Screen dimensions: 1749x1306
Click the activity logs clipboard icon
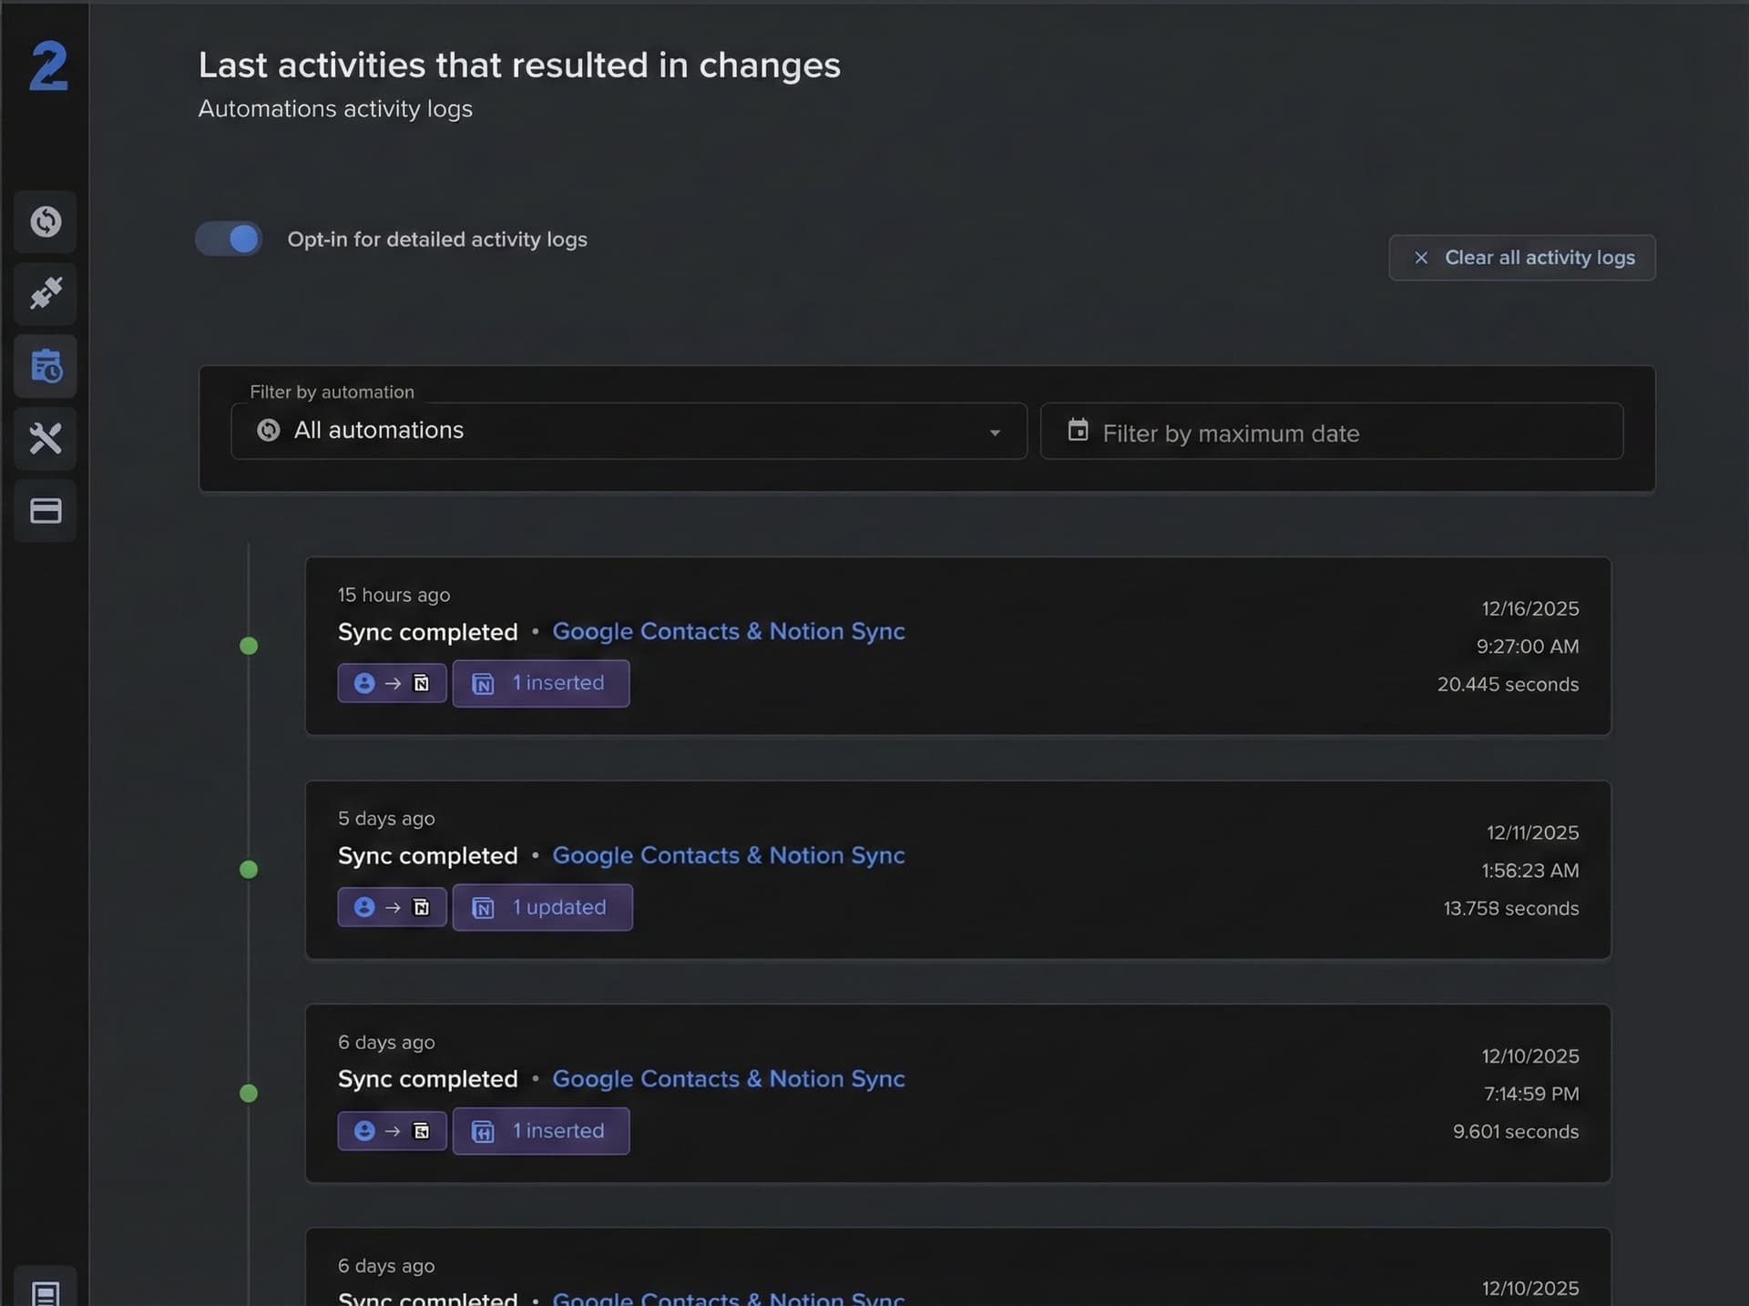tap(46, 366)
